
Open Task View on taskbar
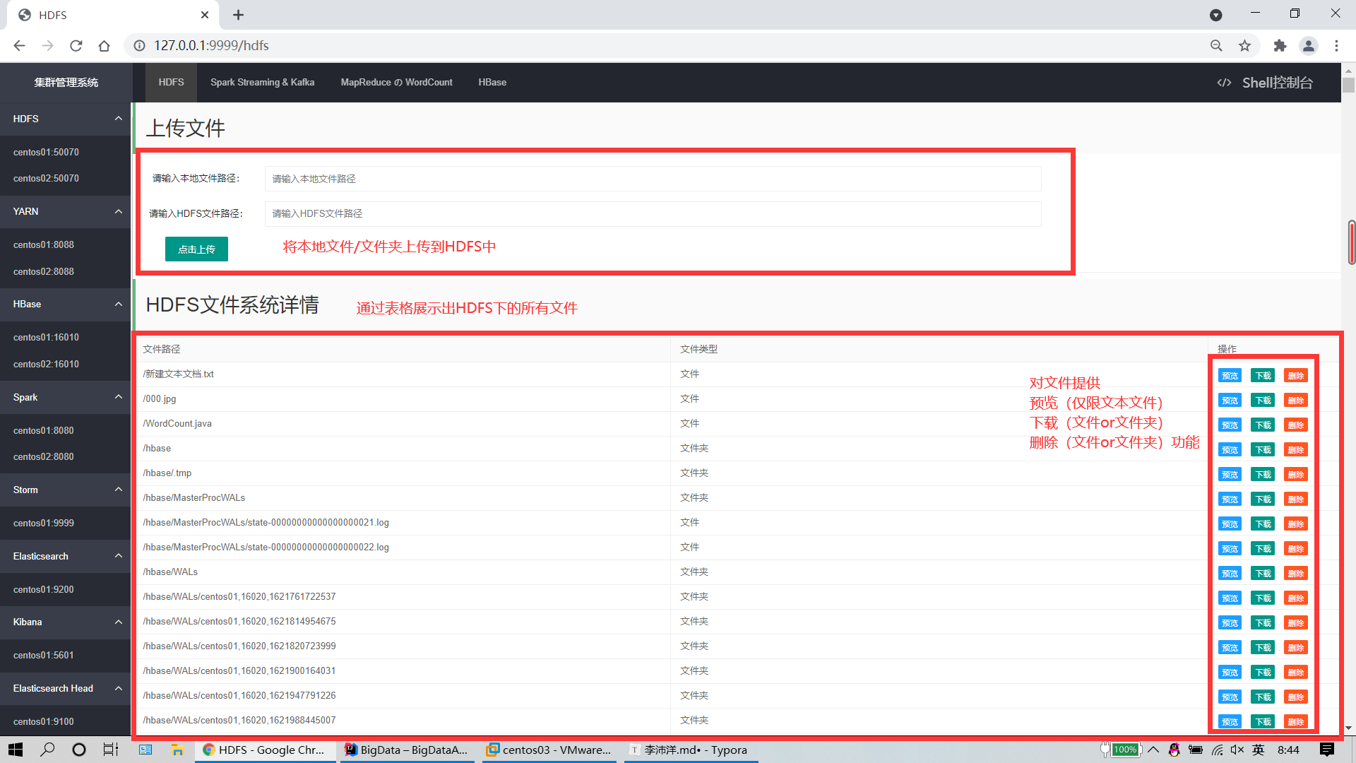pyautogui.click(x=111, y=750)
